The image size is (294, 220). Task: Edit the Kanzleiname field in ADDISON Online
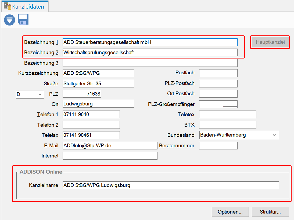[x=171, y=185]
